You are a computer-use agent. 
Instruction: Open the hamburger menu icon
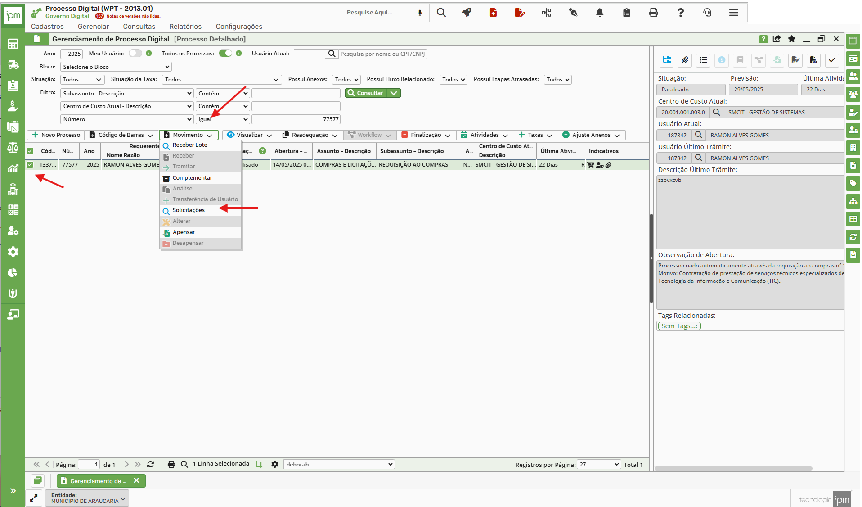point(733,13)
